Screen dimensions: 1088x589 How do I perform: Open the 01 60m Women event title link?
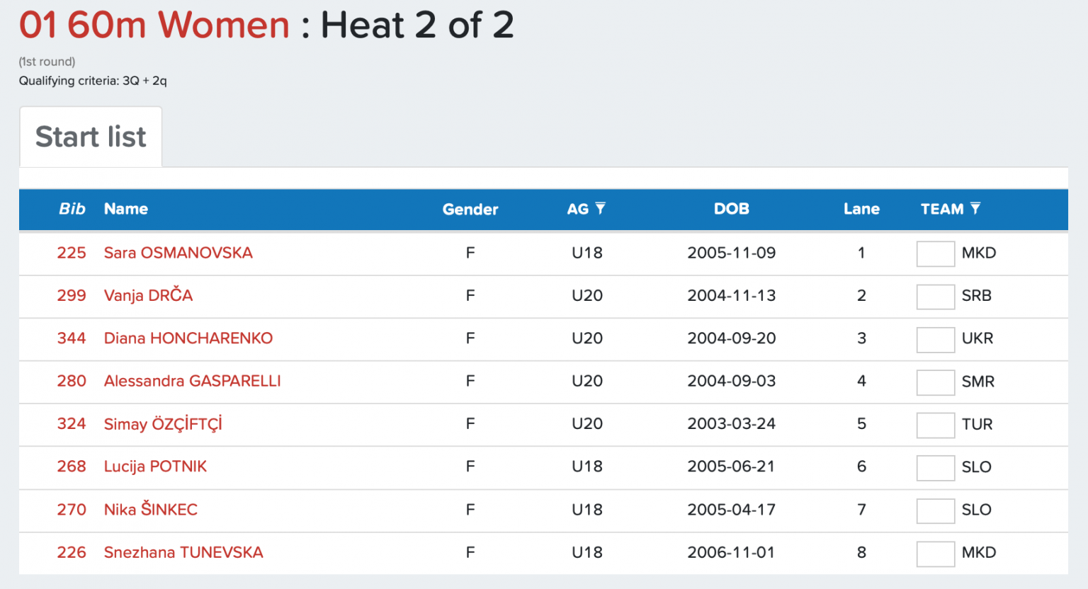click(154, 25)
